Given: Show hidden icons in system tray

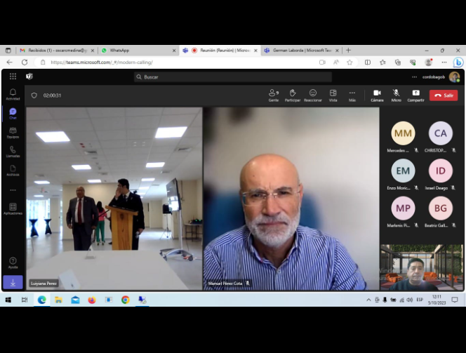Looking at the screenshot, I should click(x=369, y=300).
